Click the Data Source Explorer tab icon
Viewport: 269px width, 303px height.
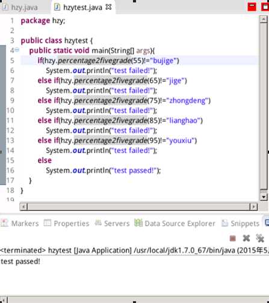[138, 223]
